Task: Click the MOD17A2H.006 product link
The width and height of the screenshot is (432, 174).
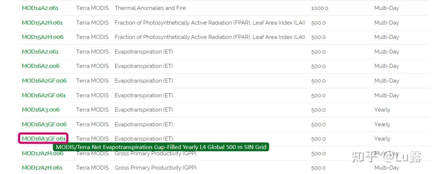Action: 37,154
